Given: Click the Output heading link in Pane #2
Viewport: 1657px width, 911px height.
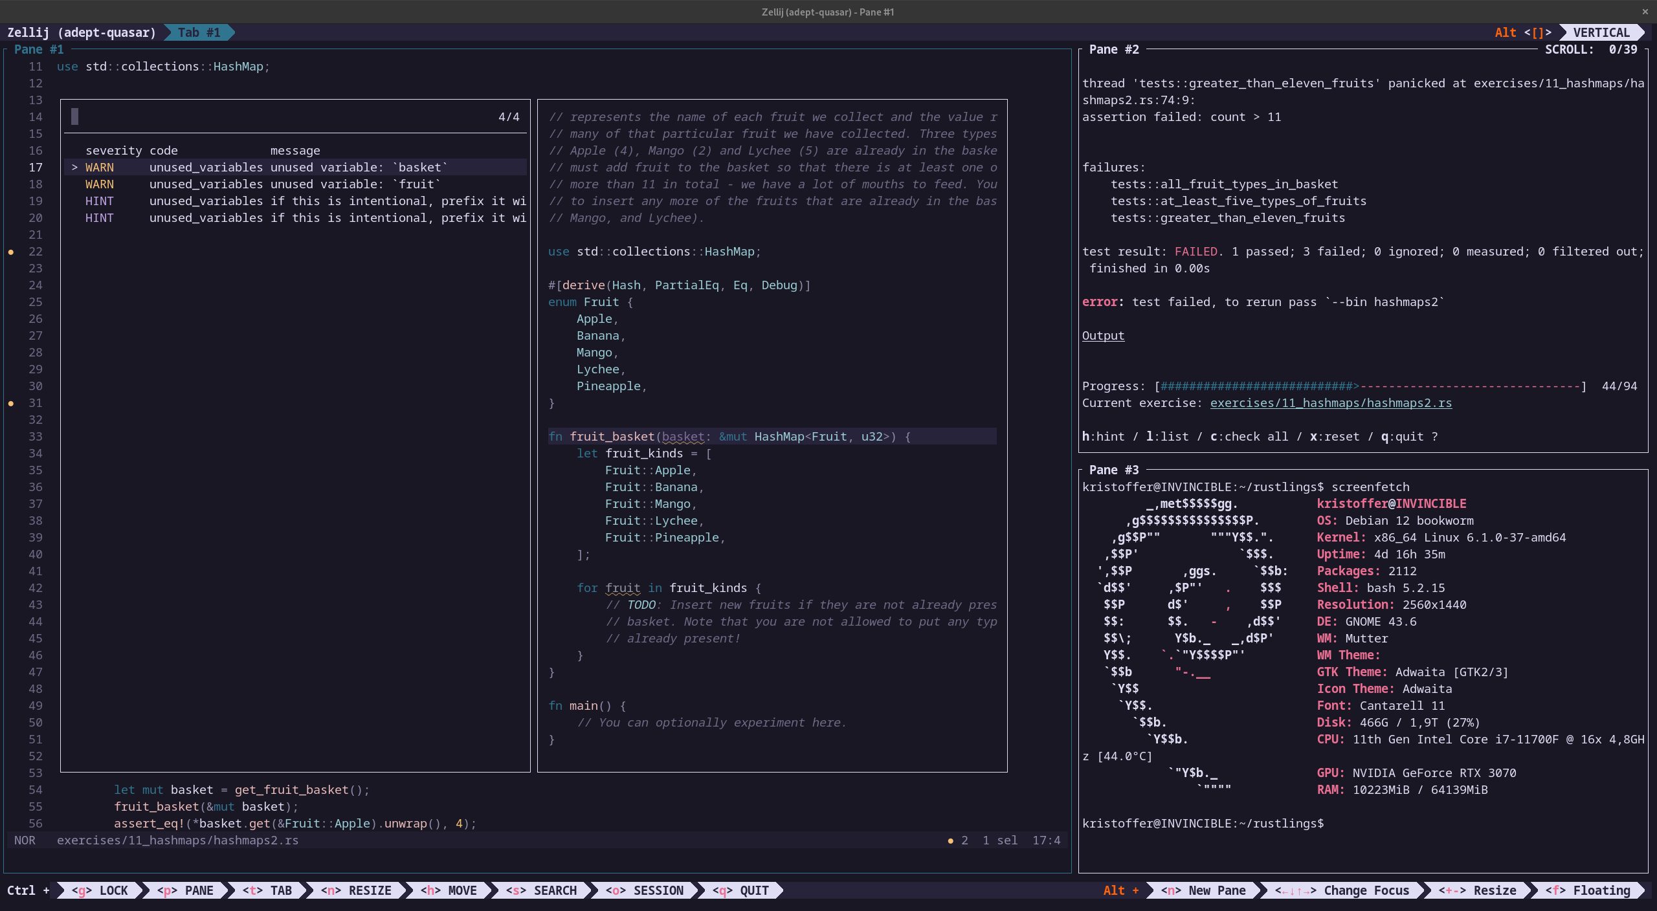Looking at the screenshot, I should pos(1103,336).
